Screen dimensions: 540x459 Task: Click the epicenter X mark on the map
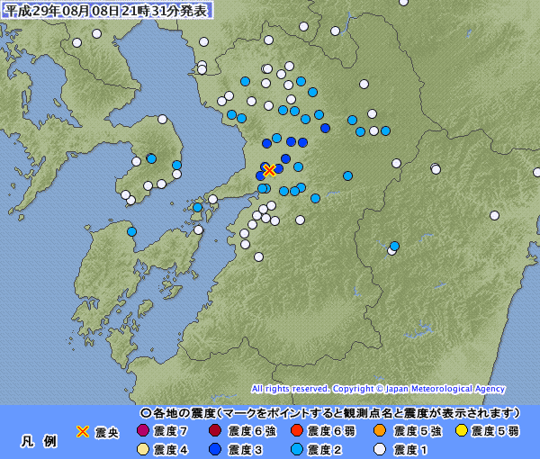[269, 170]
